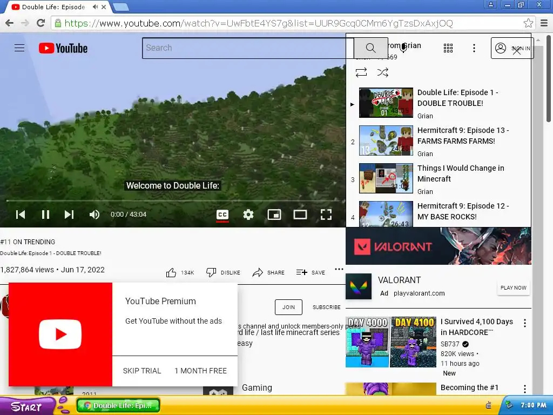Dislike the video

click(223, 272)
